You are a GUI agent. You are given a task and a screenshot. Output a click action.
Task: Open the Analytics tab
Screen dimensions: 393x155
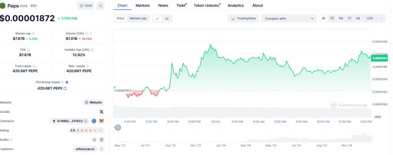tap(236, 5)
